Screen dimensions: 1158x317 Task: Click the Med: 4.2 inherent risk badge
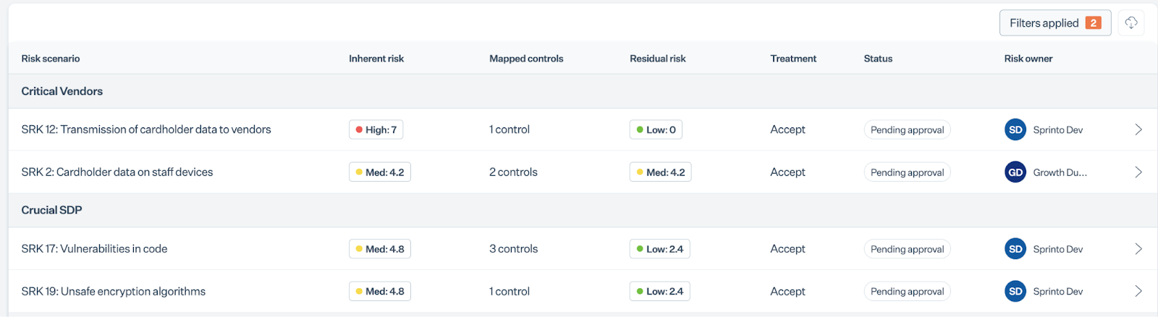coord(380,172)
